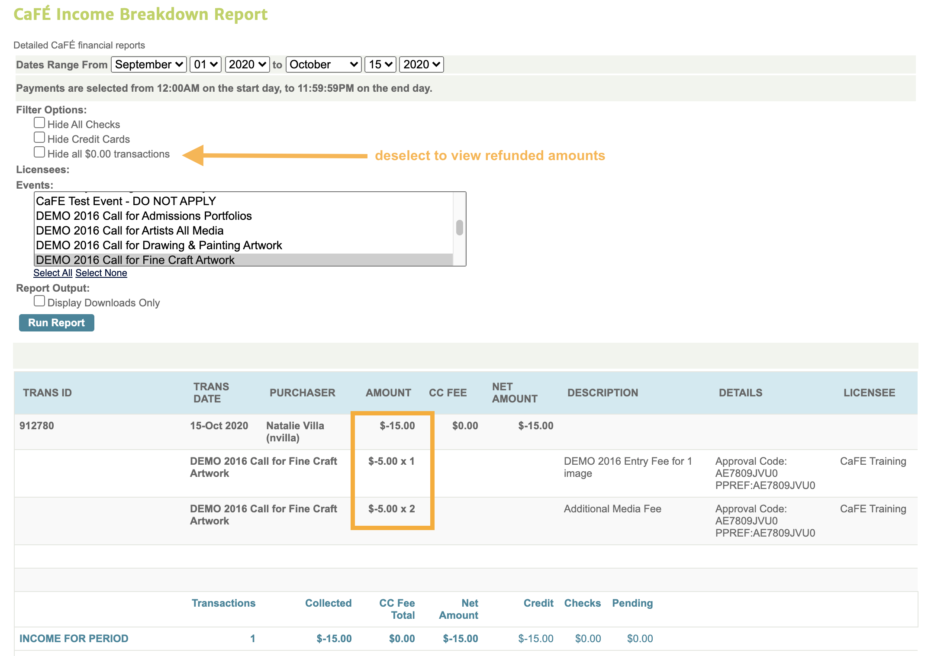Open the start month dropdown showing September
928x656 pixels.
point(149,64)
